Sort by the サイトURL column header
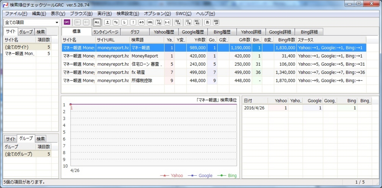This screenshot has height=188, width=382. (x=113, y=40)
